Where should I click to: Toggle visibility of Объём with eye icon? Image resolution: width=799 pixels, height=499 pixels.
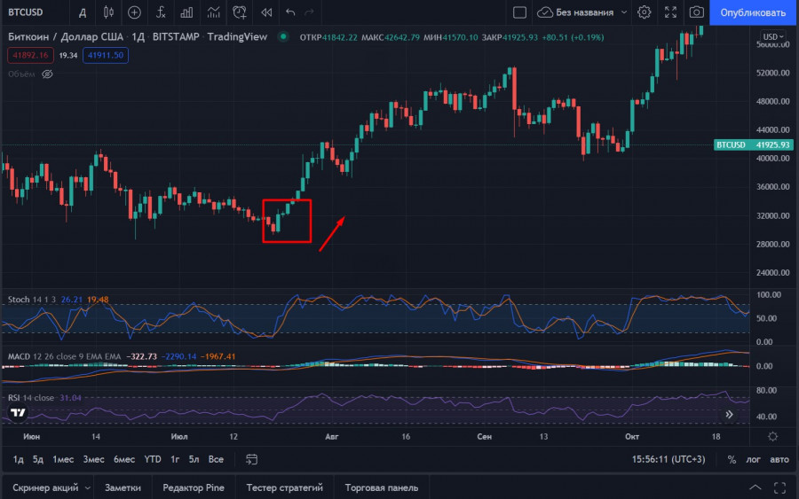(x=47, y=74)
